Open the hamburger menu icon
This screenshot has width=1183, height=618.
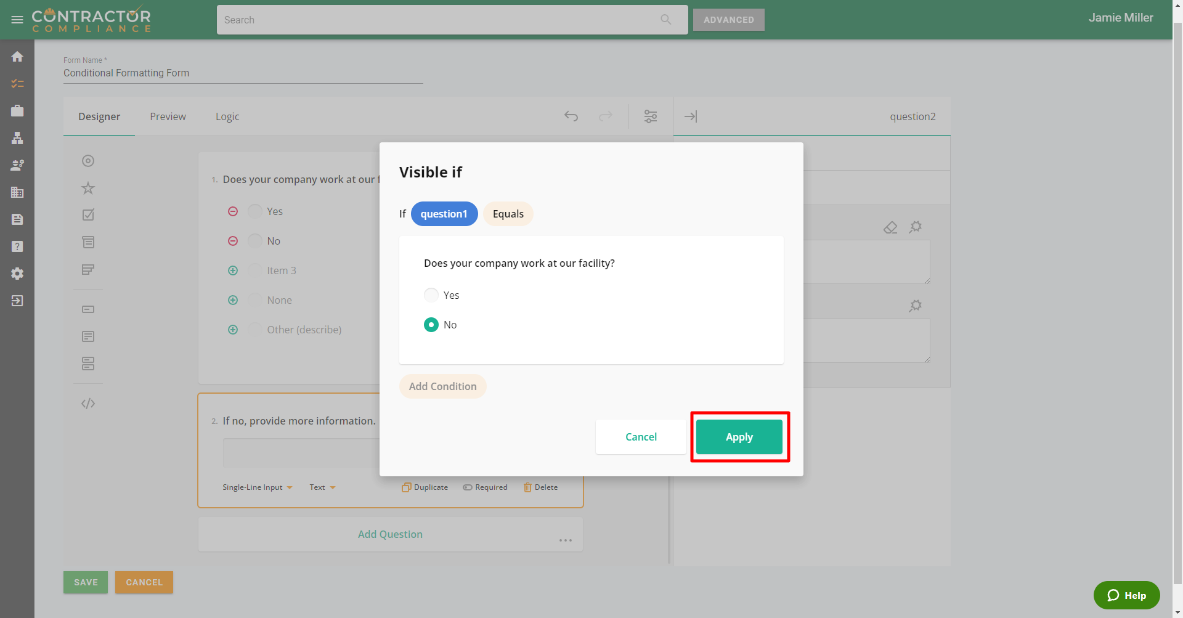click(x=17, y=20)
